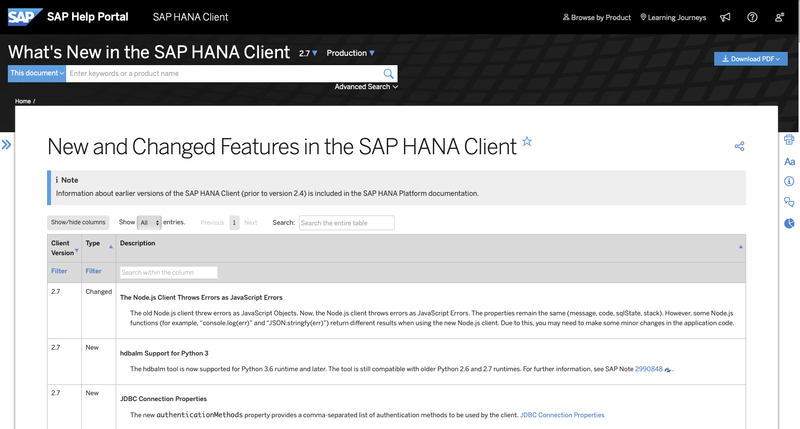Screen dimensions: 800x429
Task: Open the page information icon
Action: [789, 181]
